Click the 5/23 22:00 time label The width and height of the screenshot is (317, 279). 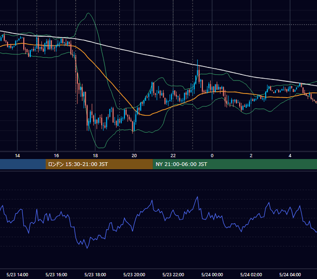[x=173, y=274]
